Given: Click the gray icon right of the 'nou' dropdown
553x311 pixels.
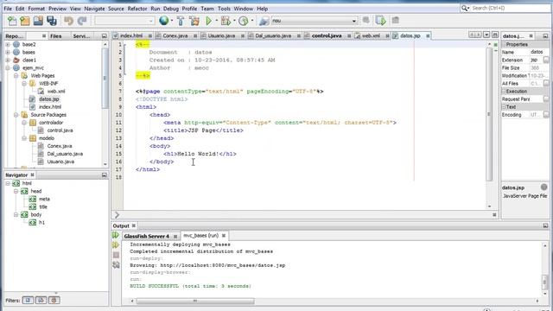Looking at the screenshot, I should (365, 21).
